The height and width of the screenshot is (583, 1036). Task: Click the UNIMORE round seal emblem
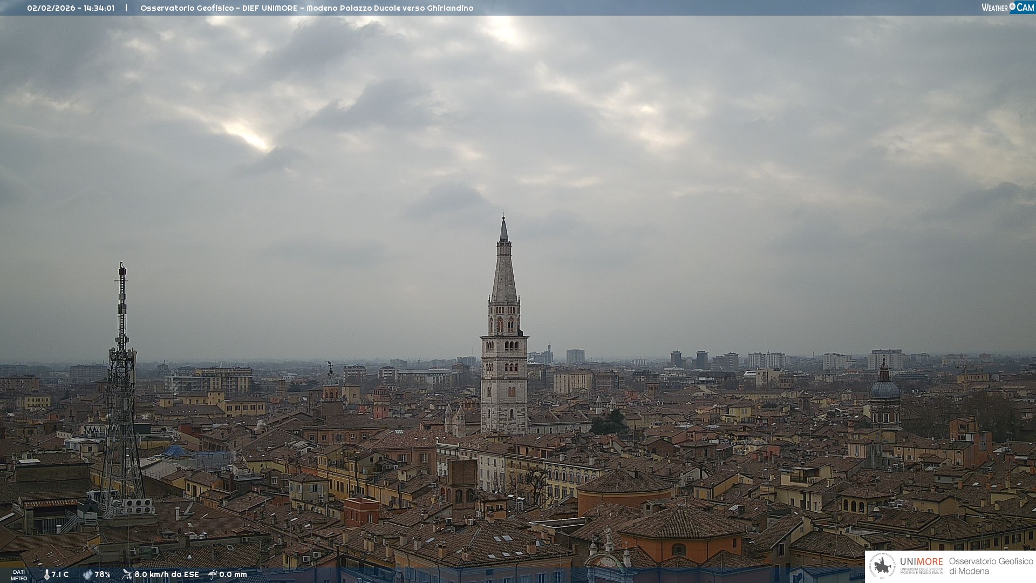(x=882, y=566)
